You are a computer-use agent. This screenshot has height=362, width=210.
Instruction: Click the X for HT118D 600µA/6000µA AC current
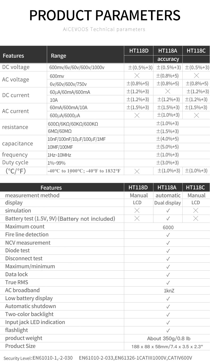pyautogui.click(x=137, y=115)
